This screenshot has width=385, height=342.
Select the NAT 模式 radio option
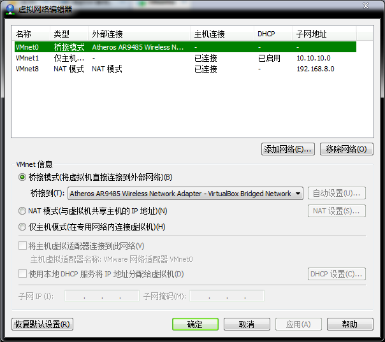(22, 211)
